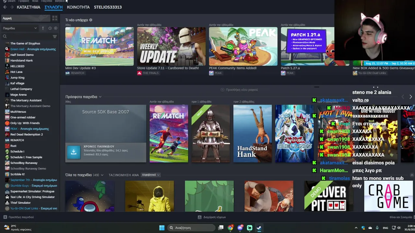Select The Mortuary Assistant Demo entry

[30, 106]
